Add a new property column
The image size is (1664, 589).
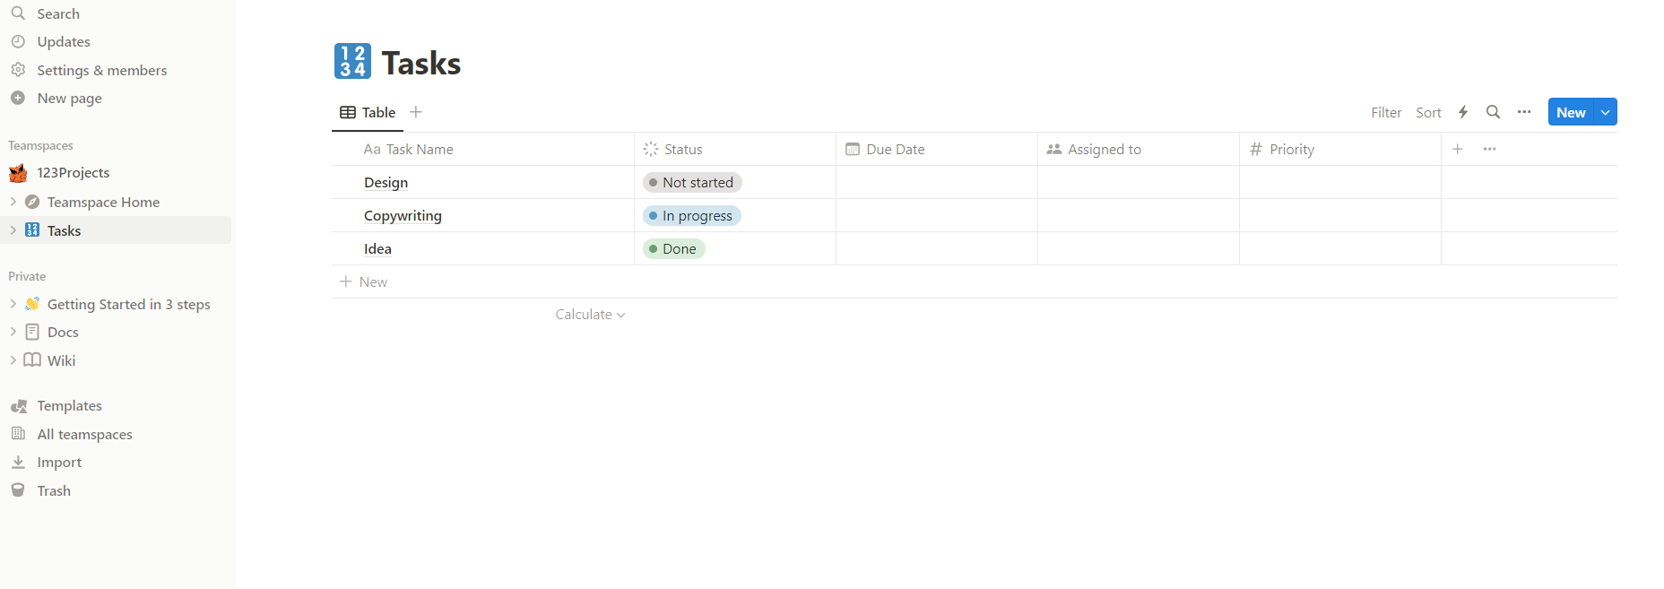(x=1458, y=149)
